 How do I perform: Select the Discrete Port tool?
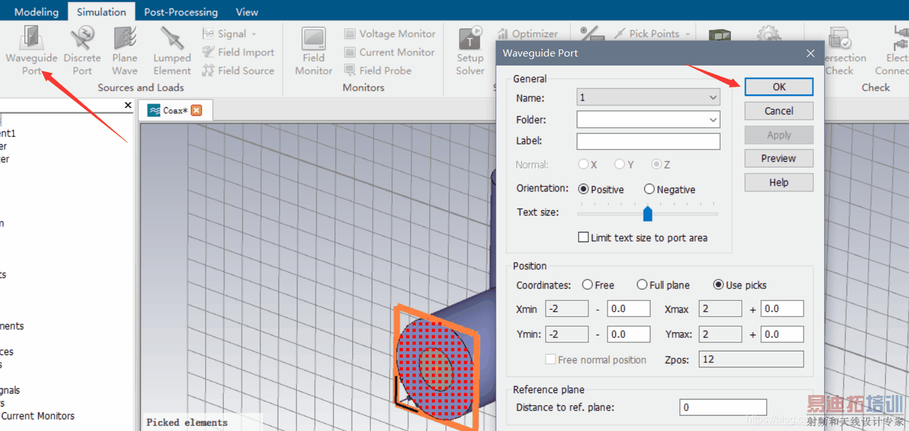click(x=82, y=51)
